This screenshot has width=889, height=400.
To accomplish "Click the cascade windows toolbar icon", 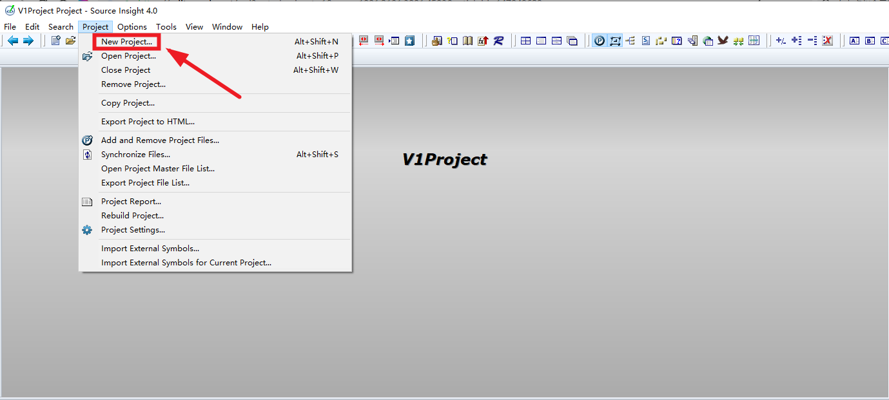I will pos(572,41).
